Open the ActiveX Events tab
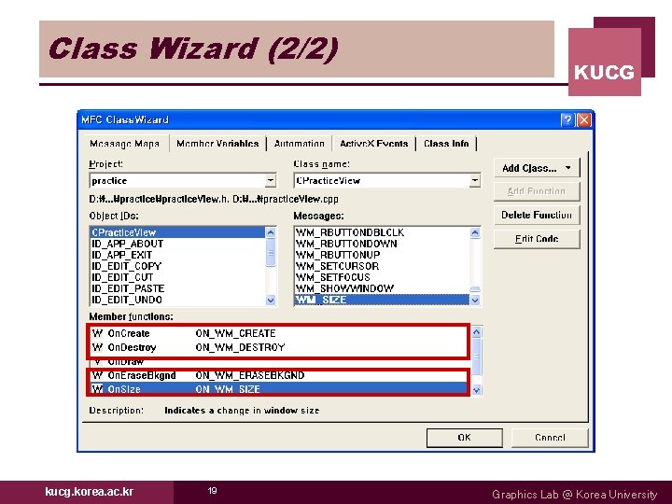This screenshot has height=504, width=672. point(373,144)
